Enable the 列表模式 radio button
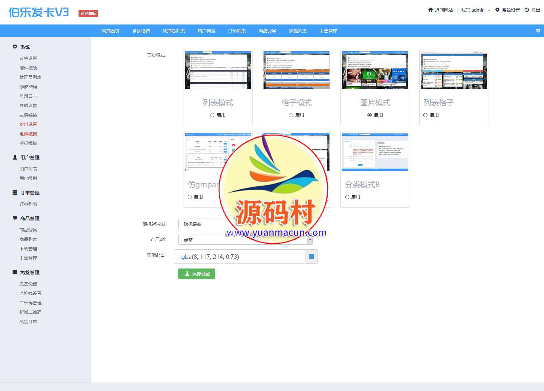This screenshot has width=544, height=391. 212,115
